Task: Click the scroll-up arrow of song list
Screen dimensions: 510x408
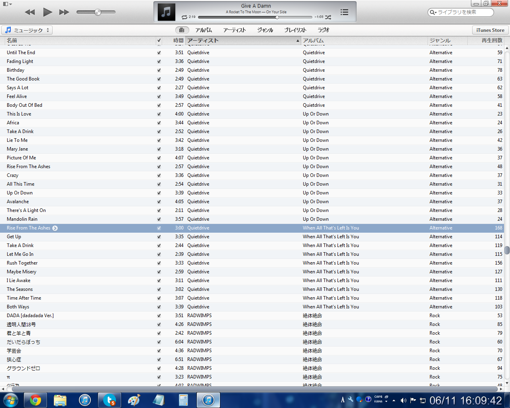Action: 507,48
